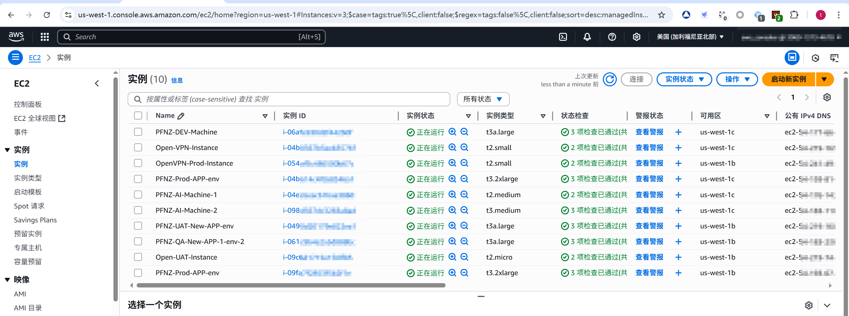849x316 pixels.
Task: Select the PFNZ-DEV-Machine checkbox
Action: pyautogui.click(x=138, y=132)
